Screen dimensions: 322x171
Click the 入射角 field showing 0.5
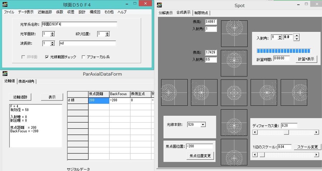(211, 60)
